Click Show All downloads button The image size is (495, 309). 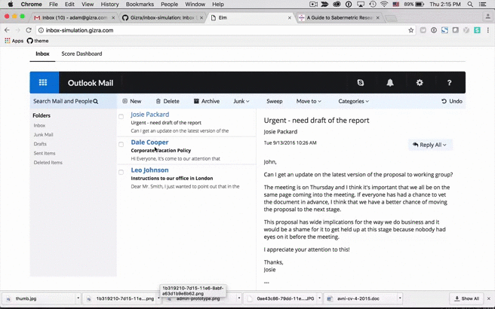(x=466, y=298)
